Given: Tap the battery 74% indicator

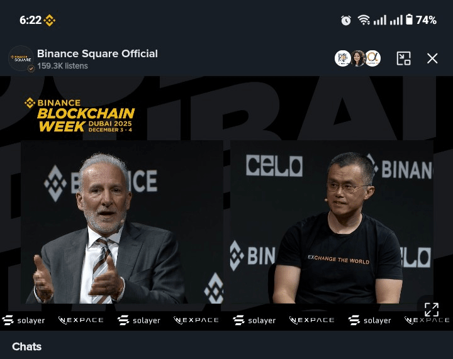Looking at the screenshot, I should pyautogui.click(x=421, y=20).
